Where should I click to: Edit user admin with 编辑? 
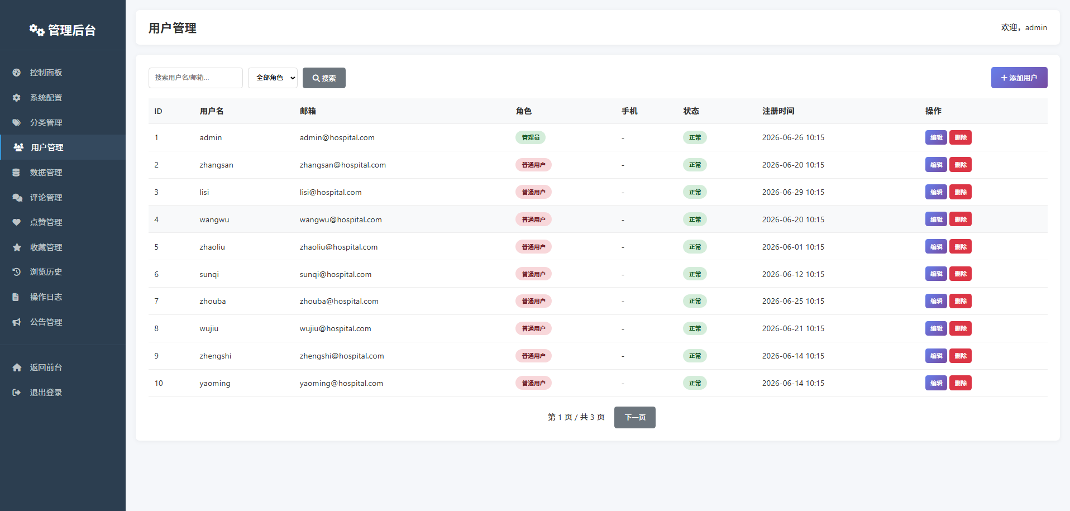tap(936, 137)
